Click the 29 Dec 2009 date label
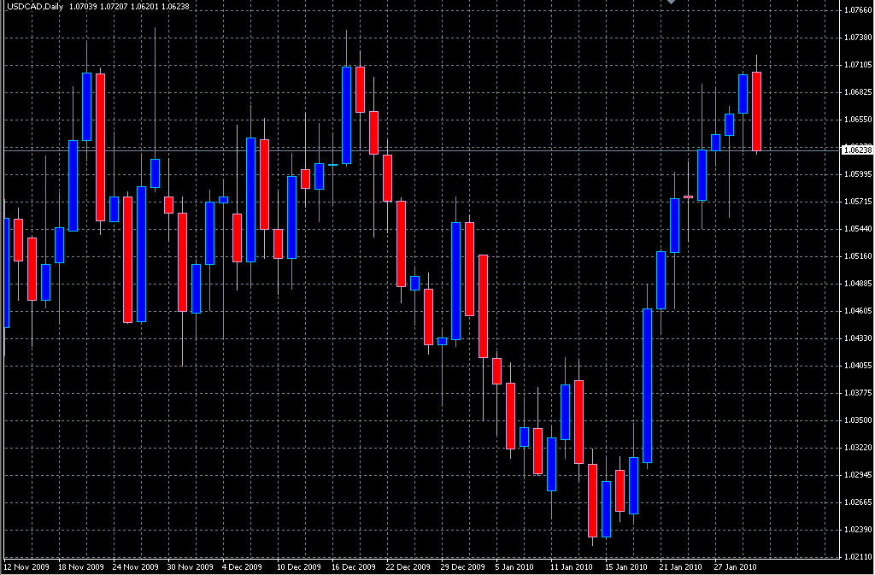The image size is (875, 575). (x=463, y=567)
